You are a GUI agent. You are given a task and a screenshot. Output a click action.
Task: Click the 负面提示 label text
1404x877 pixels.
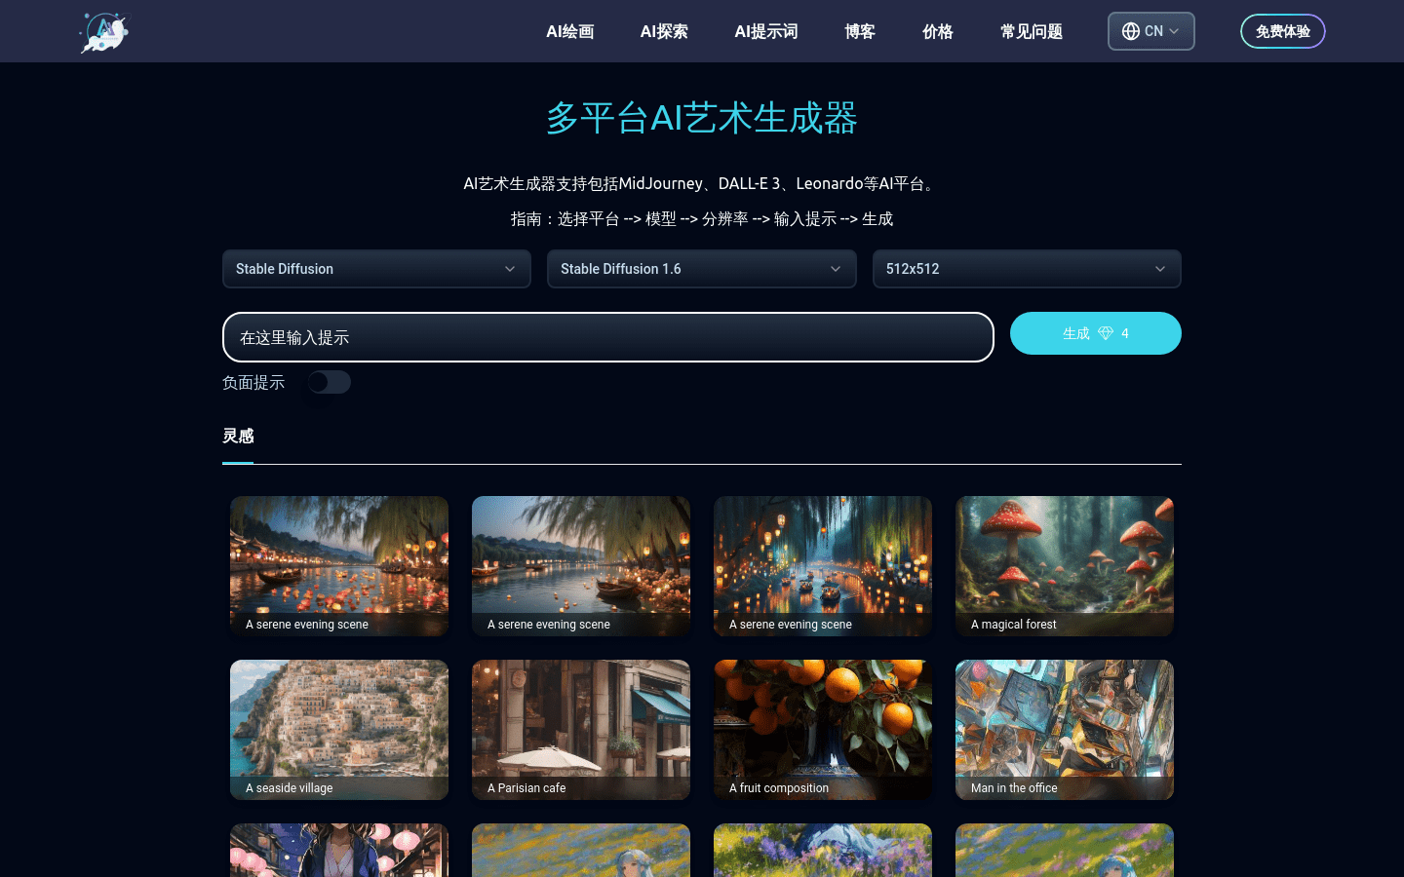253,383
